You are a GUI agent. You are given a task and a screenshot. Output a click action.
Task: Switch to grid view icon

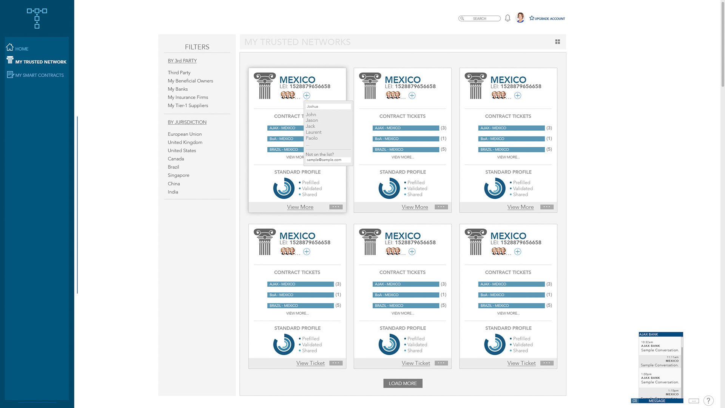pyautogui.click(x=557, y=42)
